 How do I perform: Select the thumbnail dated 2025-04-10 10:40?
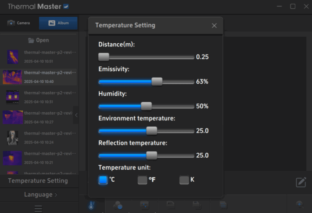coord(12,77)
